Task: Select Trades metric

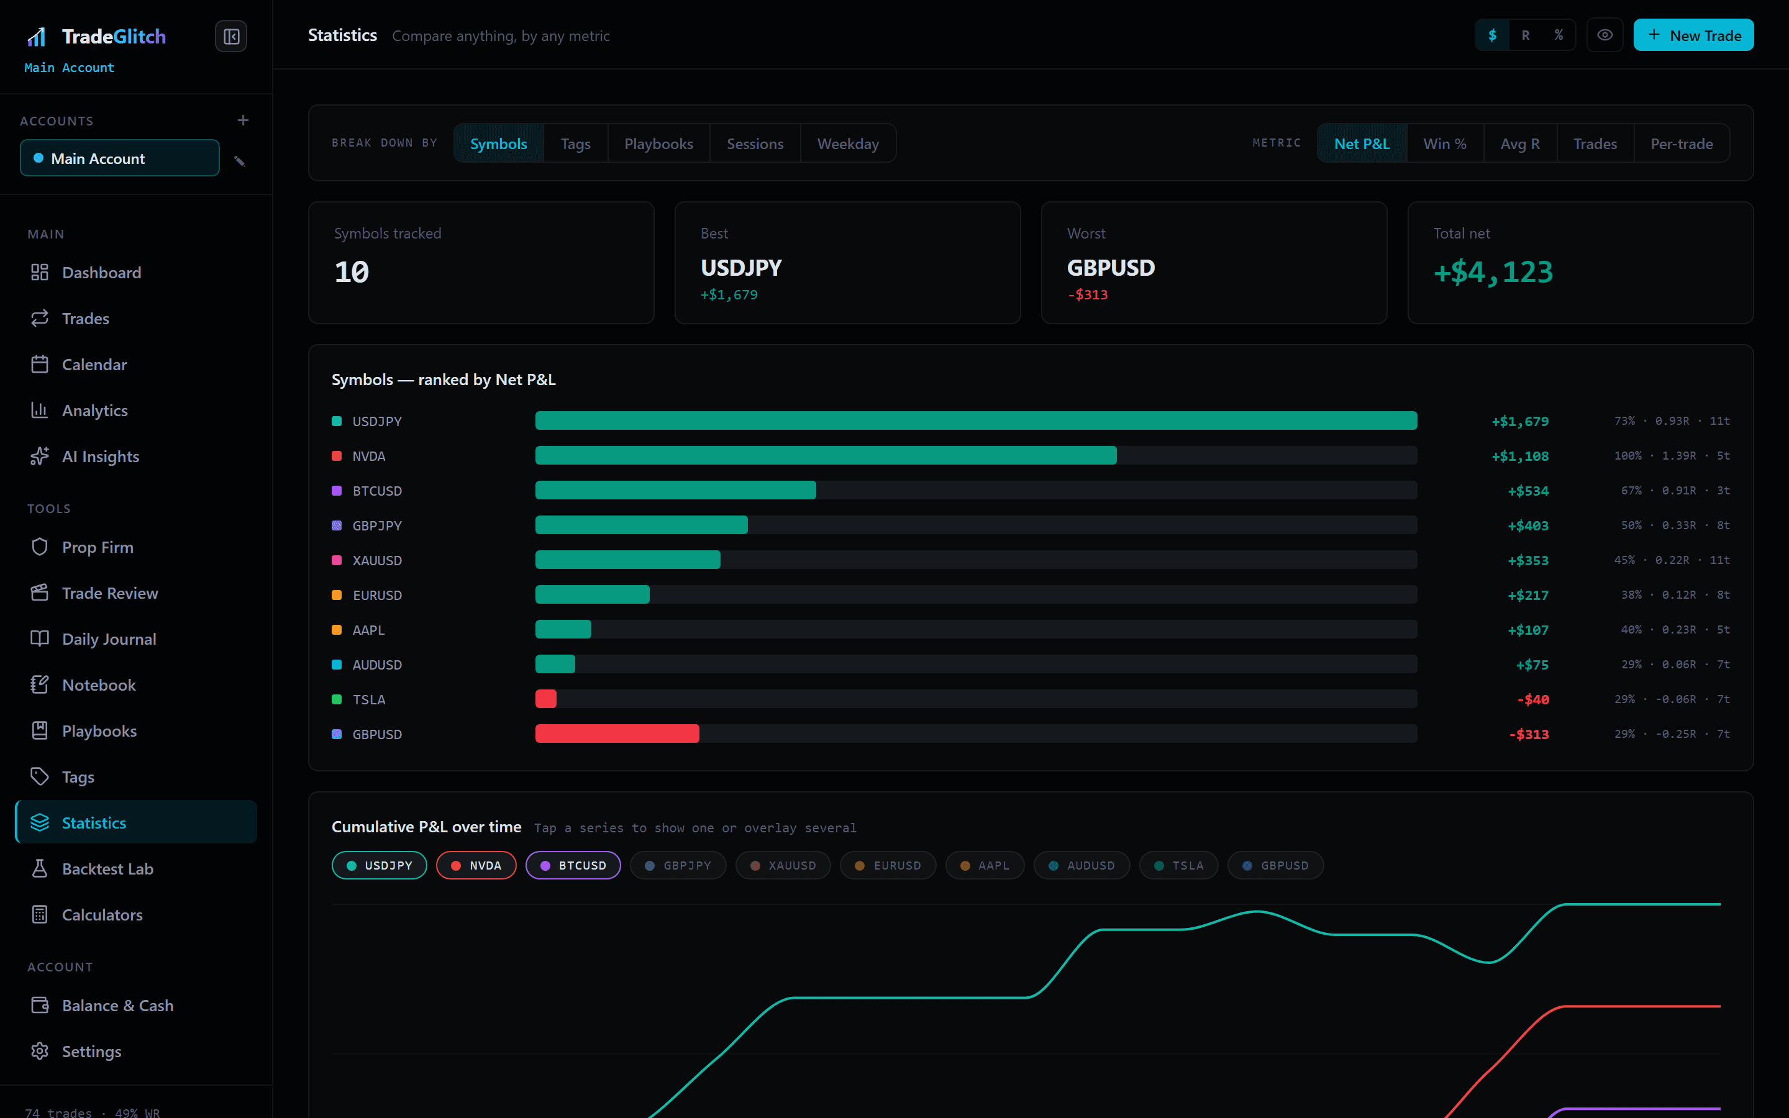Action: (x=1595, y=143)
